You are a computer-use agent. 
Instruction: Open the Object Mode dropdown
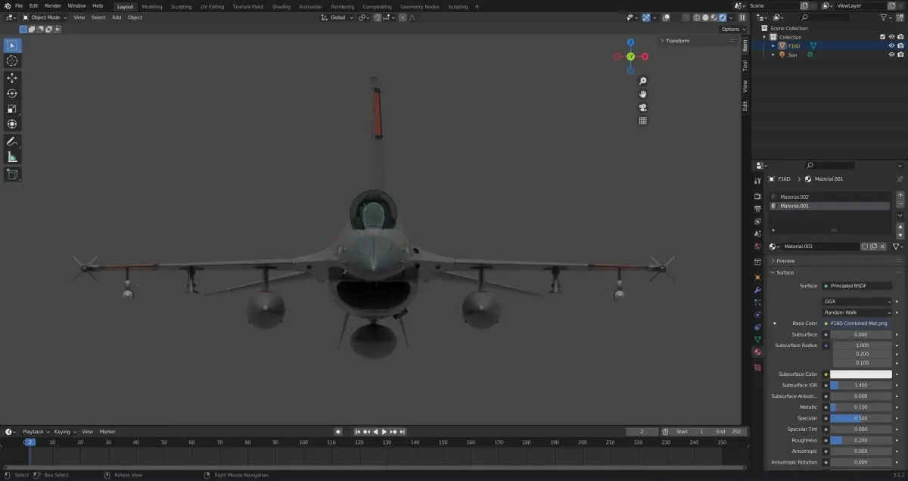point(45,17)
